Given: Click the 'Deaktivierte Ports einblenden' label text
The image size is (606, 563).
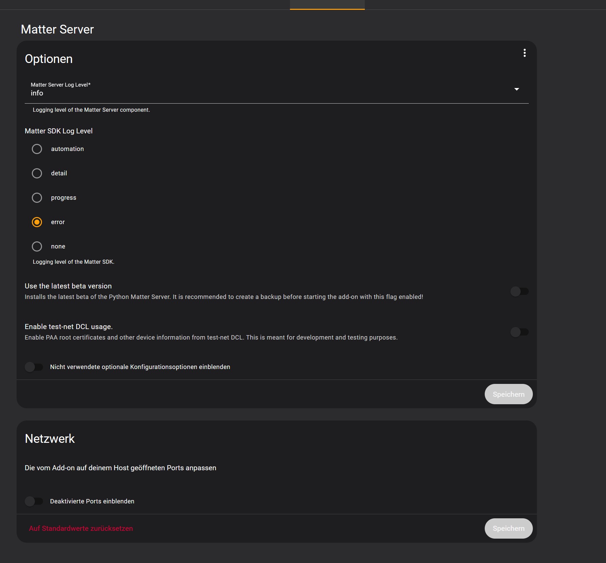Looking at the screenshot, I should click(92, 501).
